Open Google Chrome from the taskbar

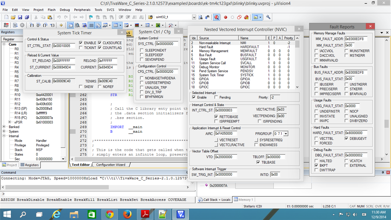pyautogui.click(x=110, y=214)
